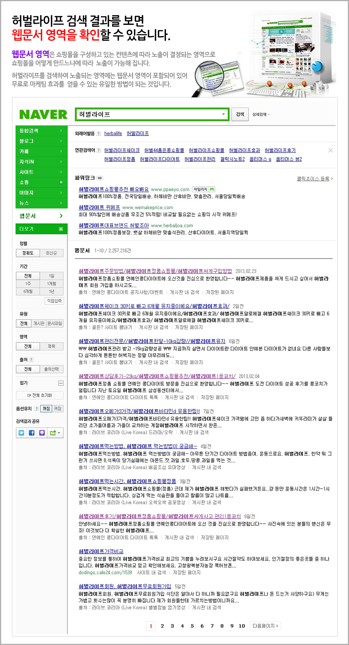Click 저장된 페이지 under 허벌라이프가격비교 result

(187, 572)
